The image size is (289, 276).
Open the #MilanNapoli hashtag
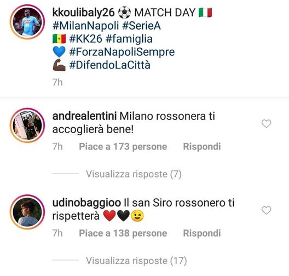(x=85, y=26)
